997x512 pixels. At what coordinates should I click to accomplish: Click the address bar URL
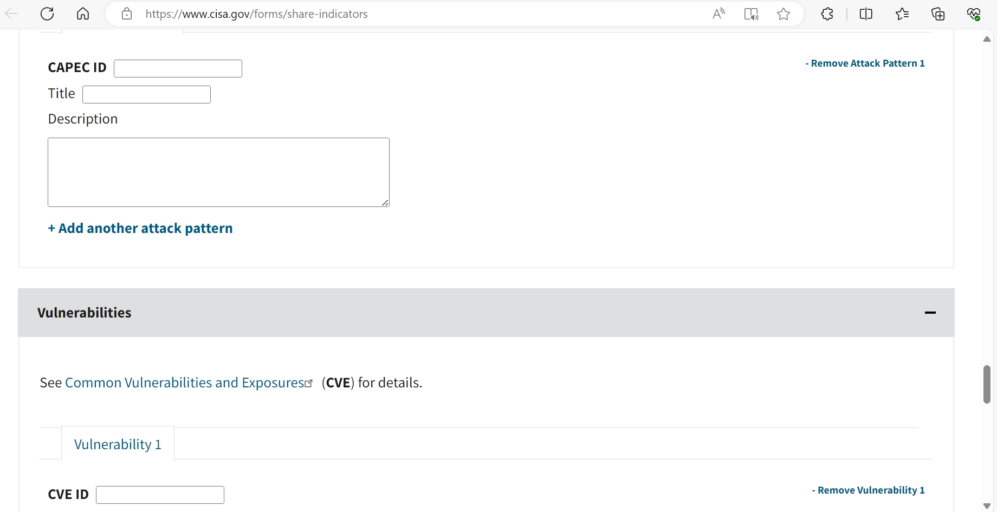256,14
